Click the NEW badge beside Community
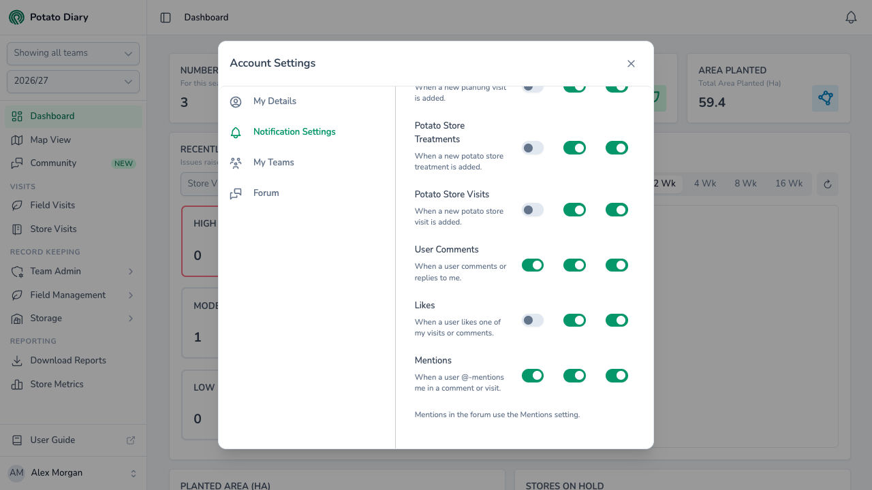The image size is (872, 490). [x=124, y=163]
